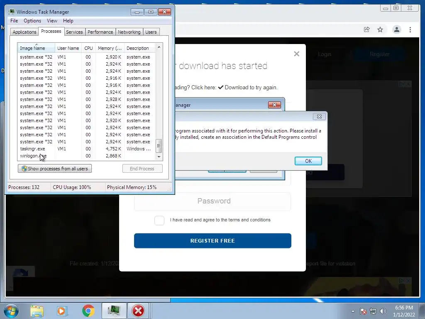This screenshot has width=425, height=319.
Task: Sort processes by Image Name column
Action: click(x=37, y=48)
